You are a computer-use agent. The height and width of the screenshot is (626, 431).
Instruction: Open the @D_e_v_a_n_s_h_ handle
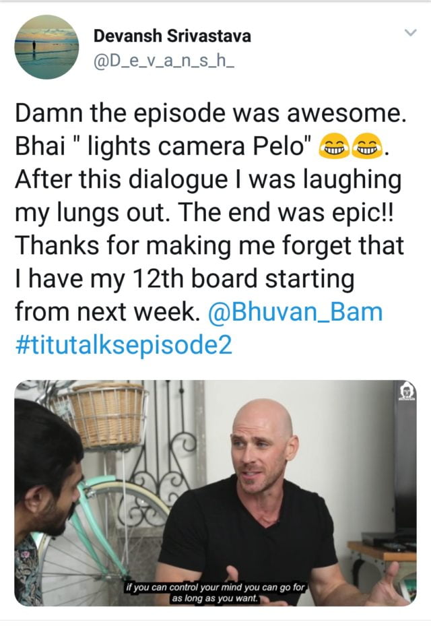(164, 62)
